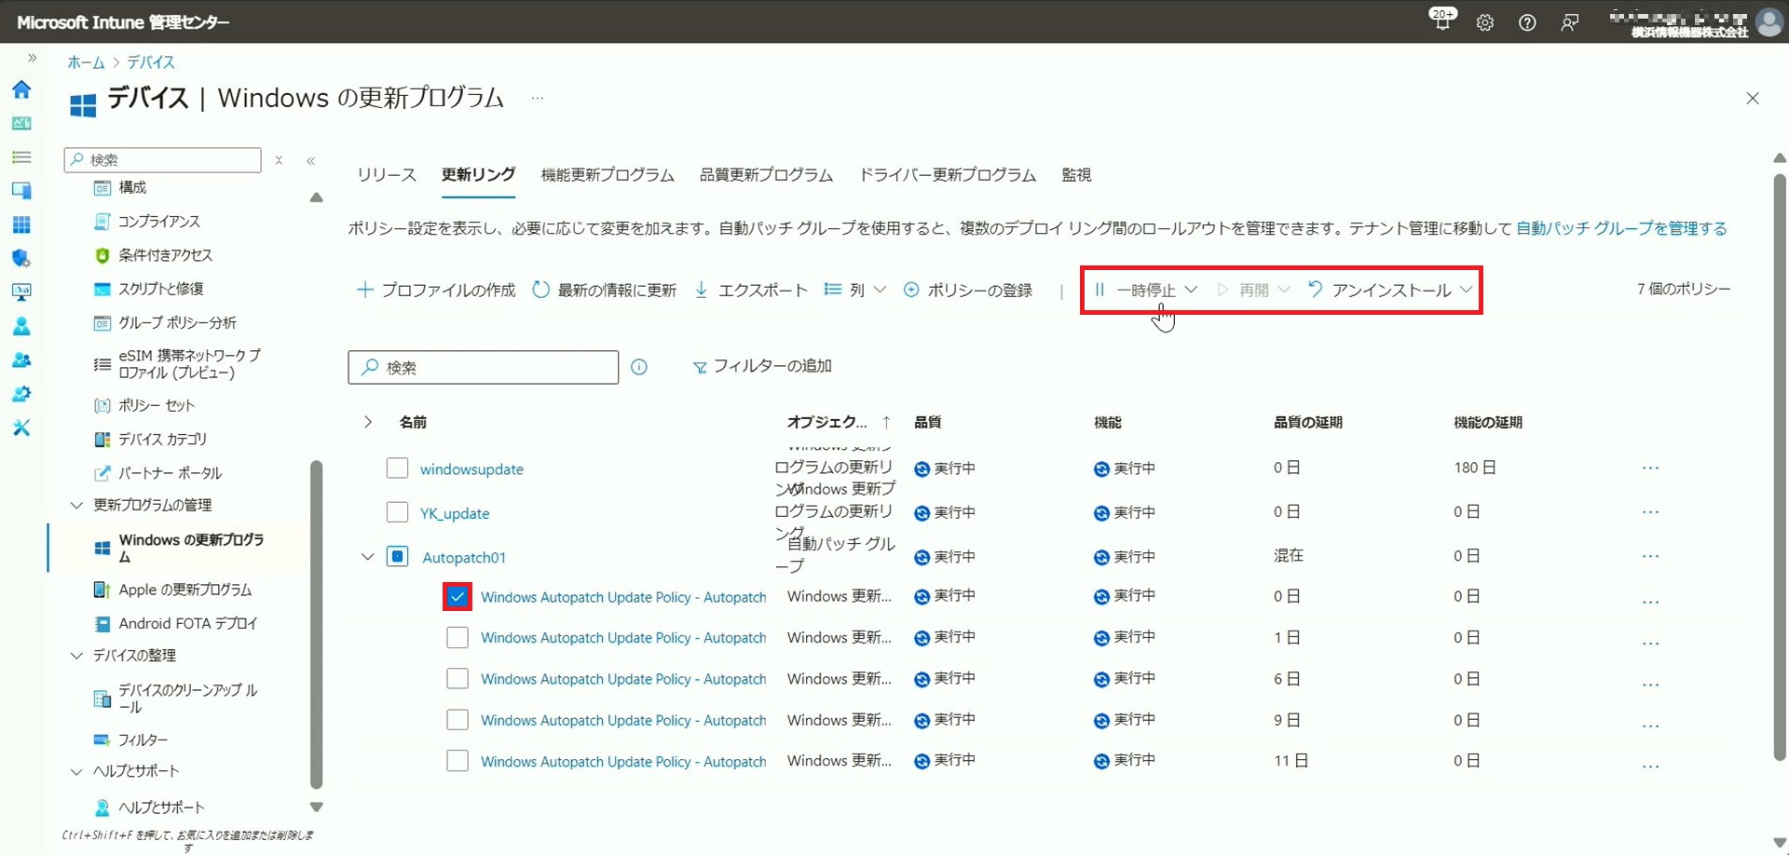Open Devices icon in rail

(x=21, y=191)
